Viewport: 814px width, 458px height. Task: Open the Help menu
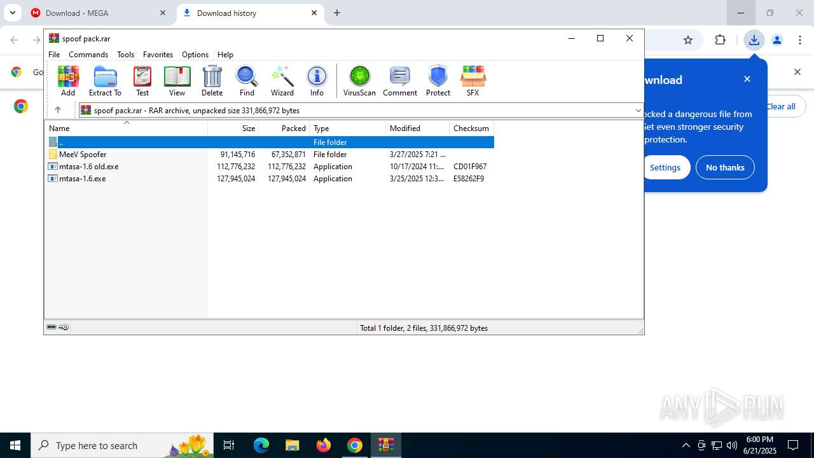pyautogui.click(x=225, y=55)
